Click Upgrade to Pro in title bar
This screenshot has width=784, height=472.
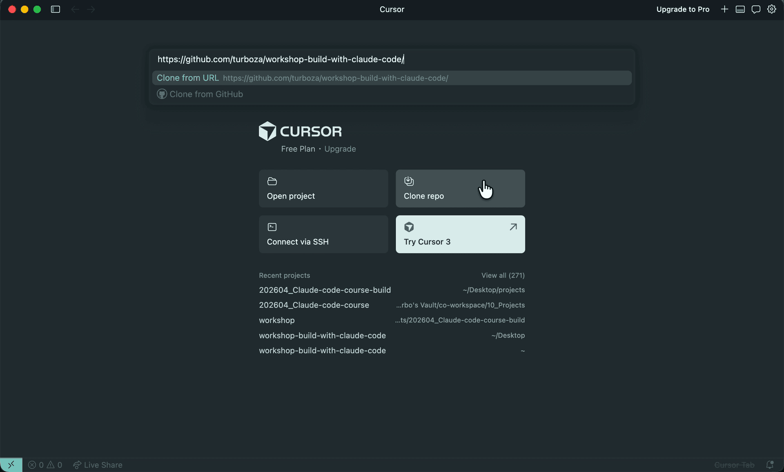coord(683,9)
